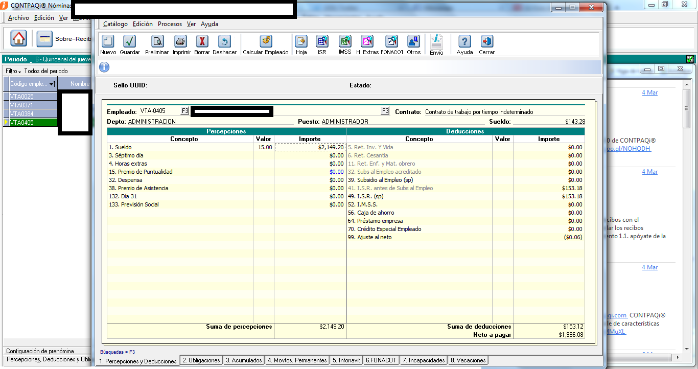Open the Edición menu of the dialog
This screenshot has height=369, width=698.
143,24
